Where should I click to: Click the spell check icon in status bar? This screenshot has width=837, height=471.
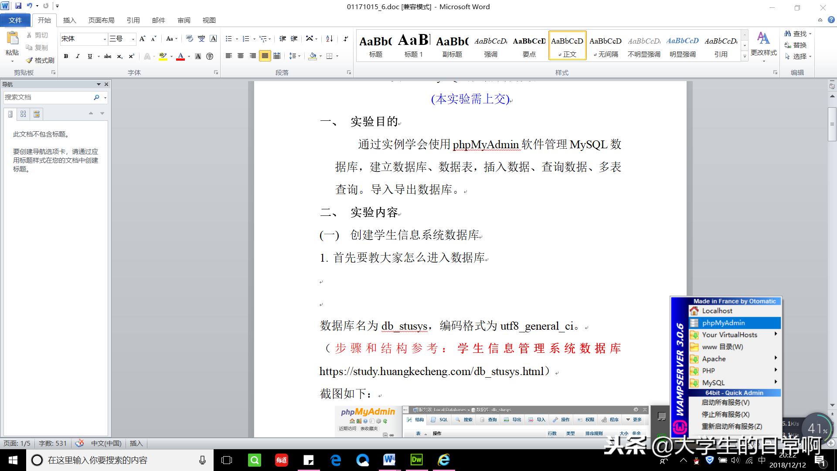point(79,443)
